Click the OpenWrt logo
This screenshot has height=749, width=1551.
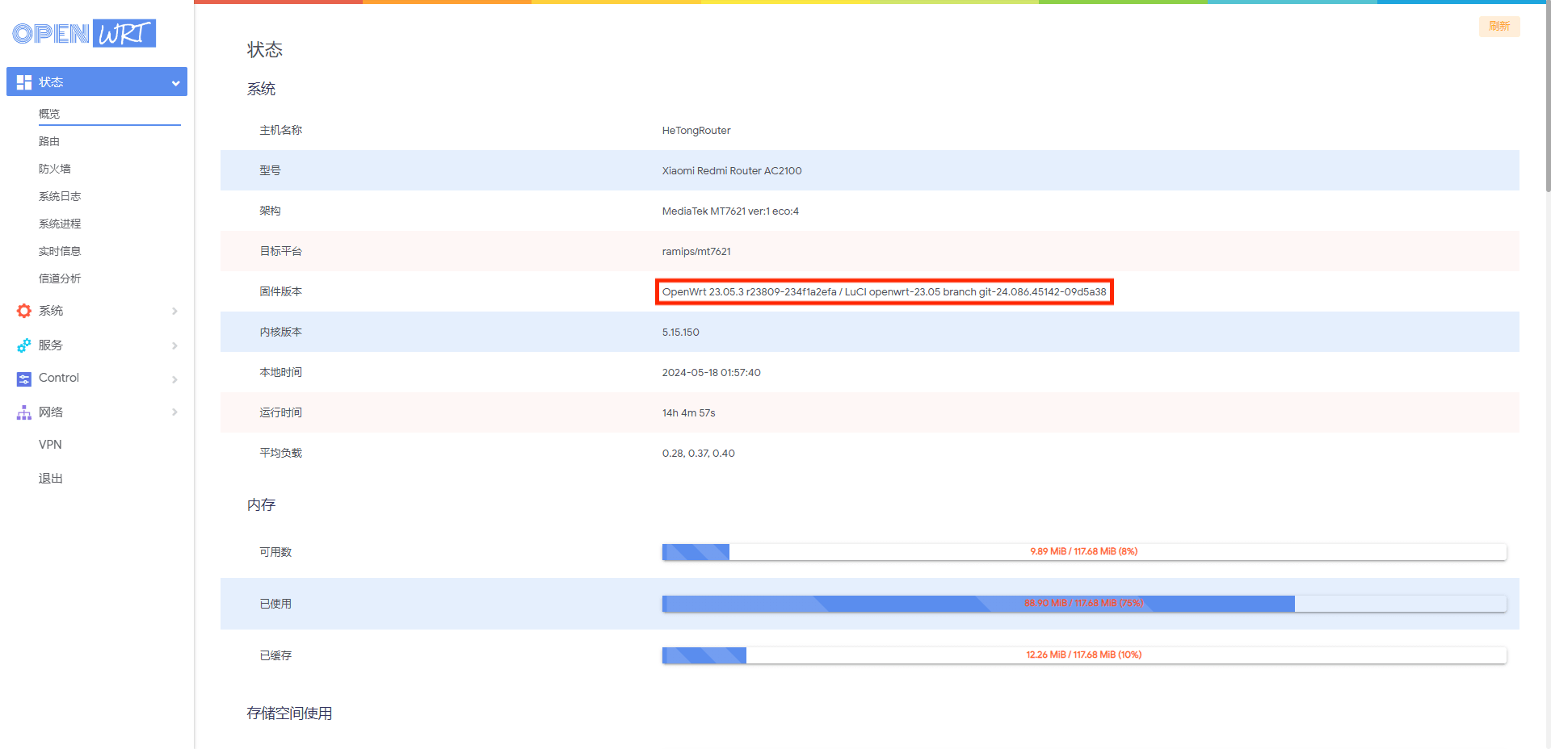pos(84,33)
